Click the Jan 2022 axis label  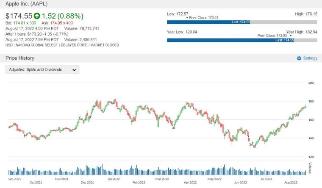pos(114,179)
